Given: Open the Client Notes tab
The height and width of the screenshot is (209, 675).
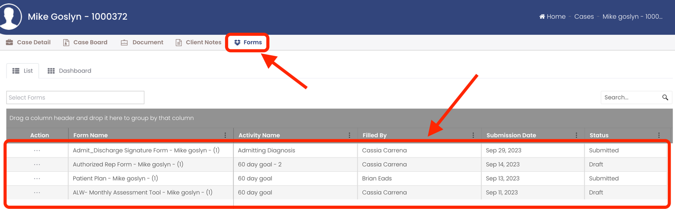Looking at the screenshot, I should pyautogui.click(x=198, y=42).
